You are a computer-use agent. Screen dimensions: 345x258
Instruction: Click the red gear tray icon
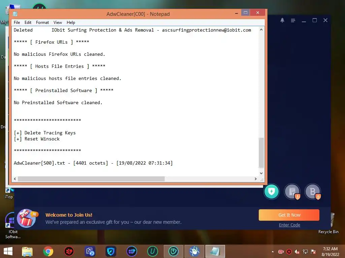[x=289, y=252]
